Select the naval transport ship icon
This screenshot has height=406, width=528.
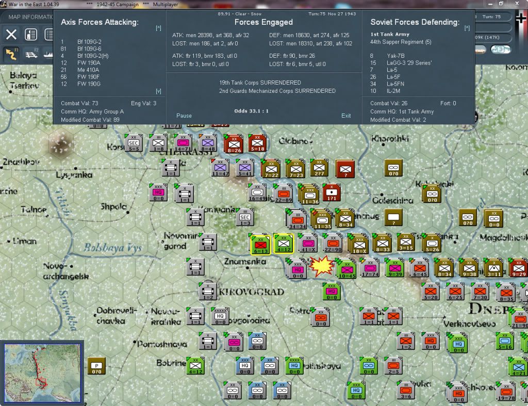pos(48,54)
